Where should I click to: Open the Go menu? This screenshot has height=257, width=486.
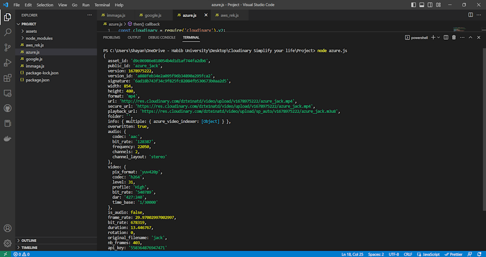pyautogui.click(x=75, y=5)
